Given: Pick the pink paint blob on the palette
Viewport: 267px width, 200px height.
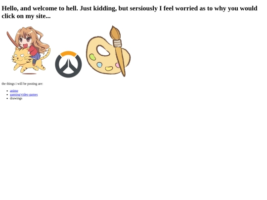Looking at the screenshot, I should 117,65.
